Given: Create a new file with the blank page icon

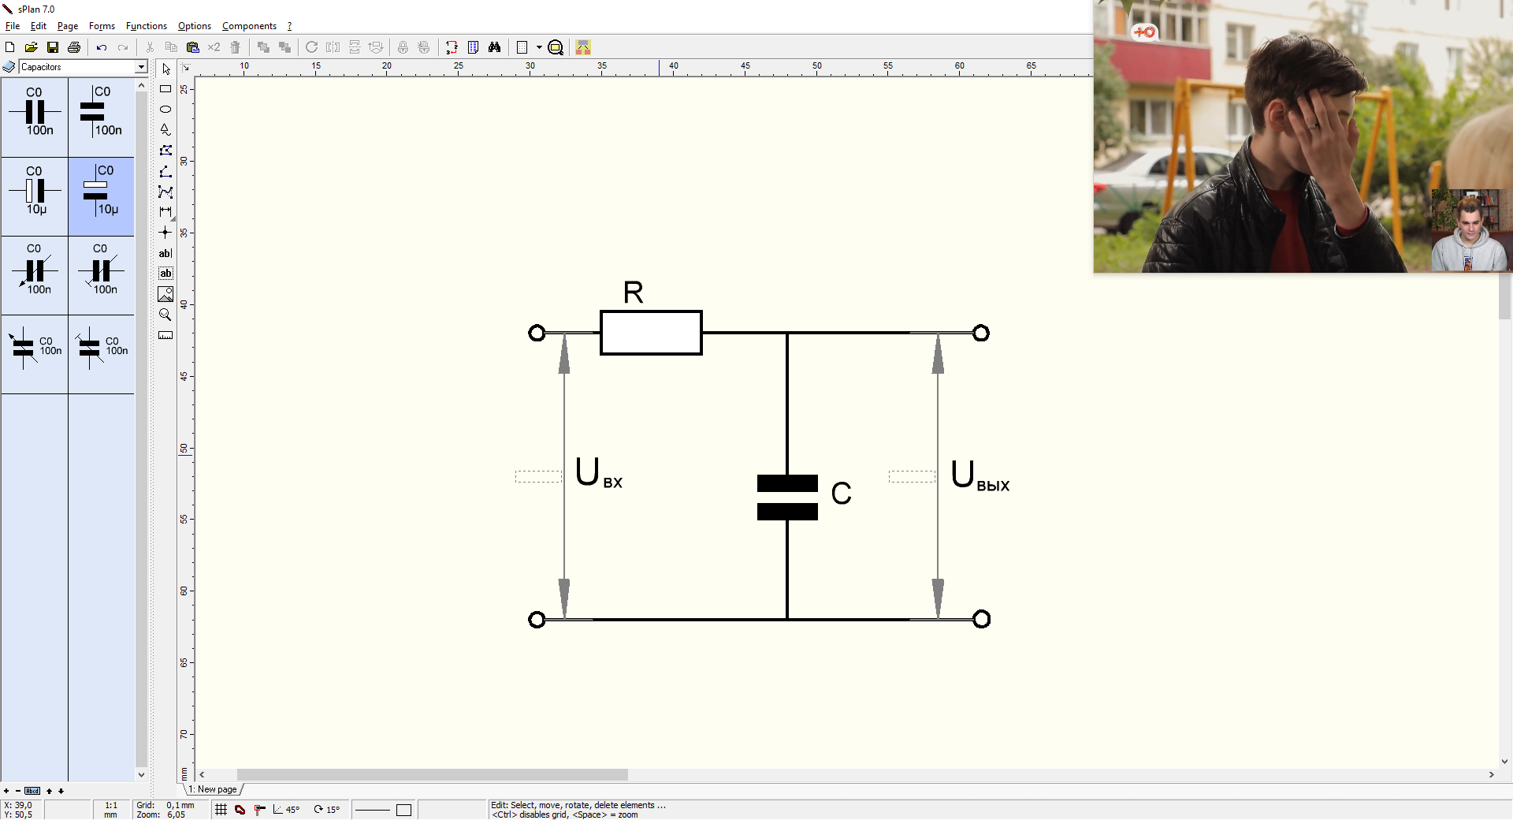Looking at the screenshot, I should [10, 47].
